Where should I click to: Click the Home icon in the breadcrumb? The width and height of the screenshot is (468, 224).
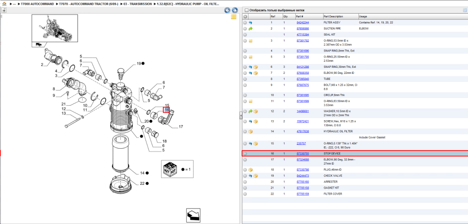(x=4, y=4)
